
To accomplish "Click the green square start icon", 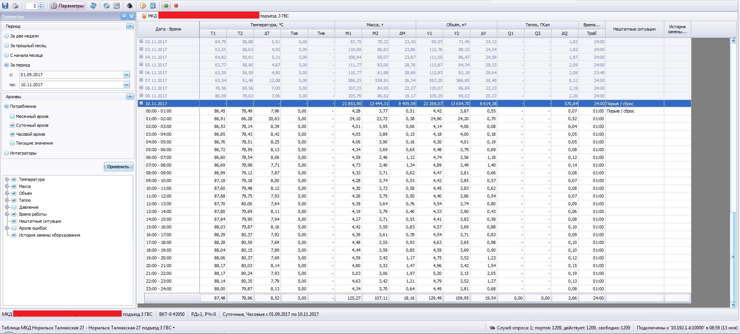I will click(x=166, y=6).
